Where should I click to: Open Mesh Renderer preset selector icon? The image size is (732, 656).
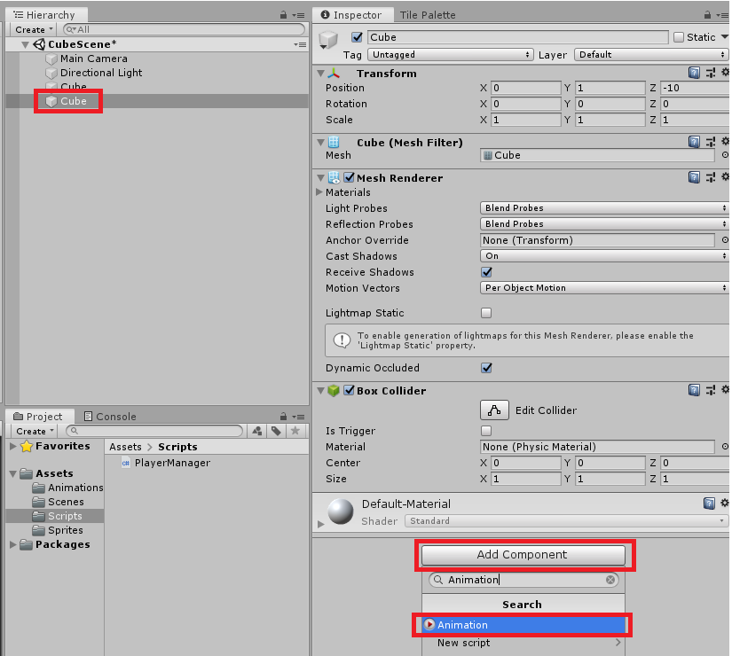[710, 177]
